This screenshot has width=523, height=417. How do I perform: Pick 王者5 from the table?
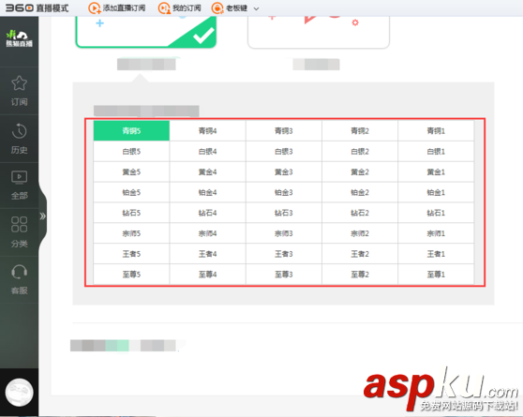[131, 254]
